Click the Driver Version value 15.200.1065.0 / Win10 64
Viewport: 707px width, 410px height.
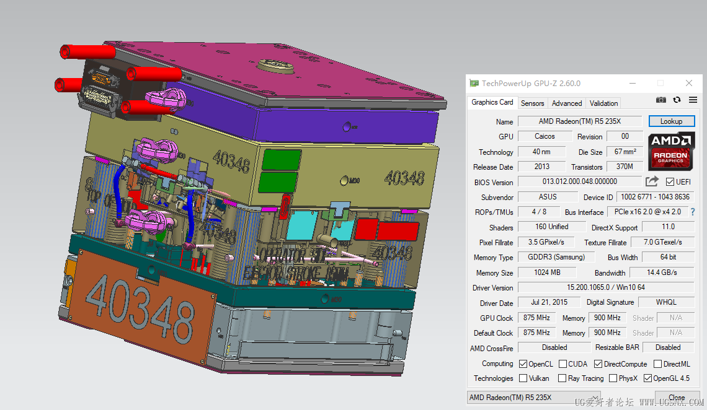606,287
